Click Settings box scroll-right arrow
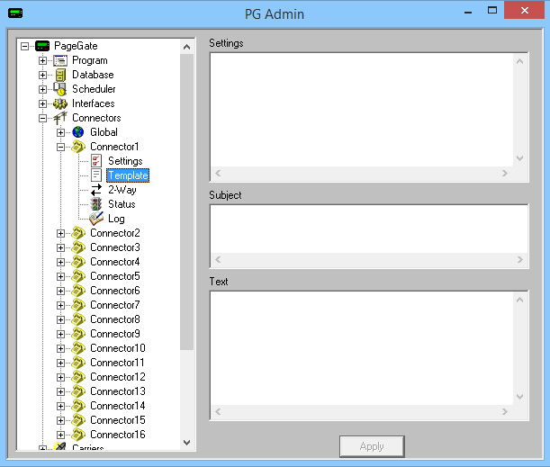This screenshot has height=467, width=550. coord(505,173)
